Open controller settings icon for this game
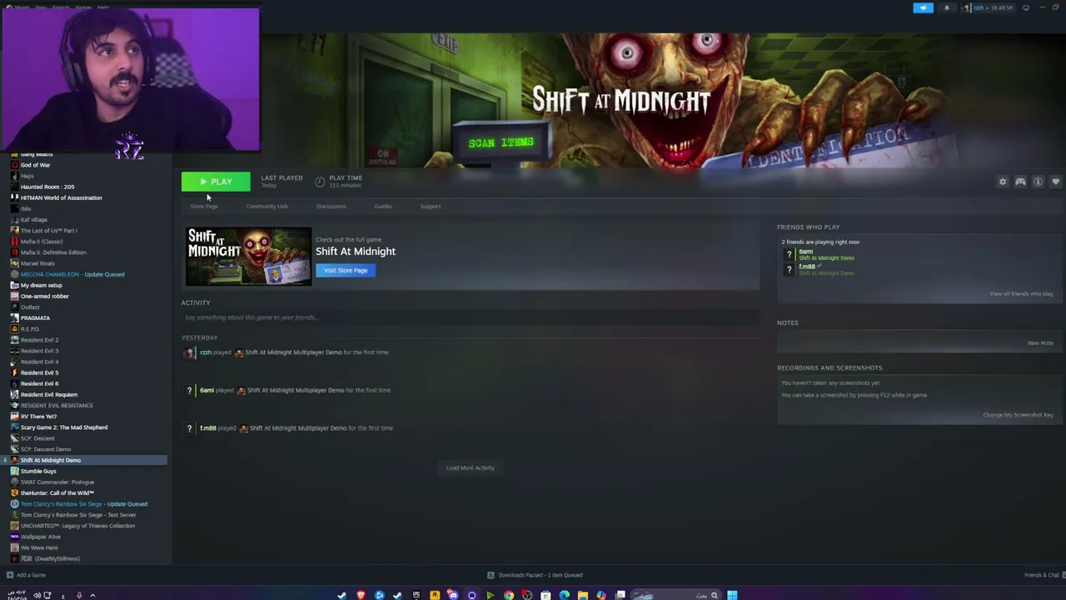 pos(1020,182)
